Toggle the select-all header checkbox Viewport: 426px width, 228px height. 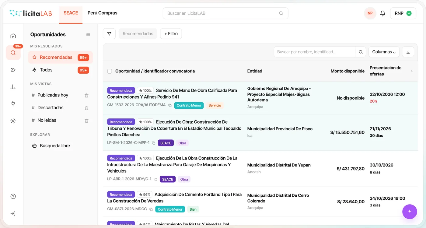pyautogui.click(x=110, y=71)
